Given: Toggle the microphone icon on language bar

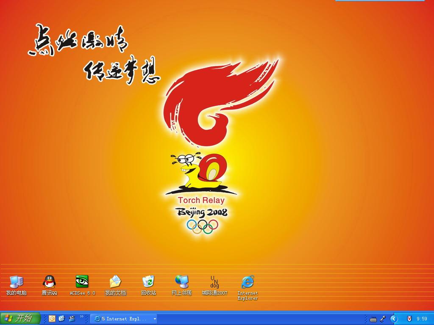Looking at the screenshot, I should click(382, 319).
